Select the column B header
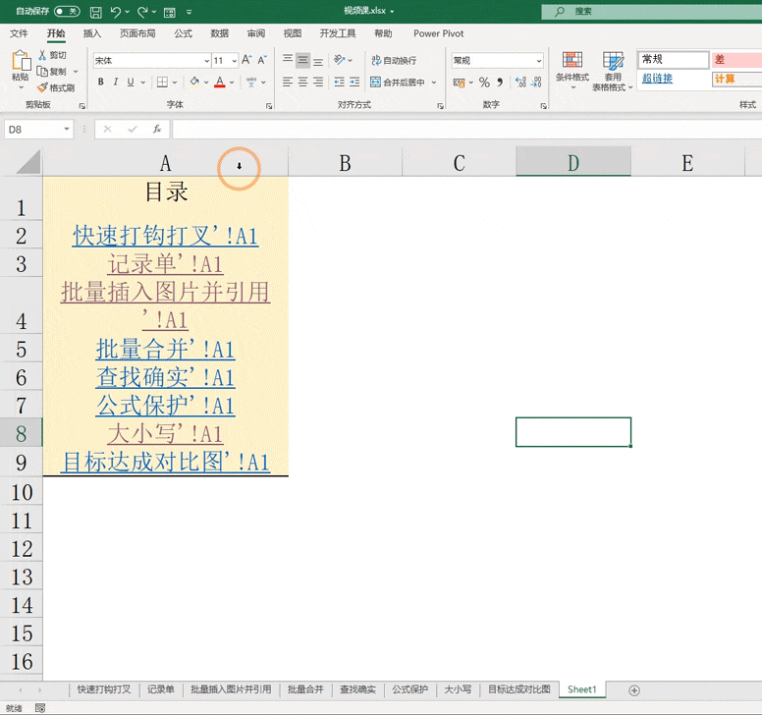The height and width of the screenshot is (715, 762). 345,163
